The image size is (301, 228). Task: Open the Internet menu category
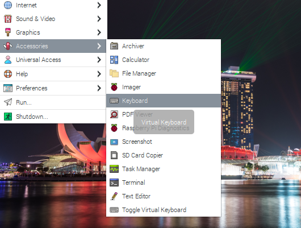coord(53,5)
